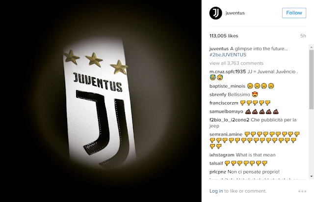Open semrani.amine commenter profile
314x202 pixels.
tap(226, 134)
